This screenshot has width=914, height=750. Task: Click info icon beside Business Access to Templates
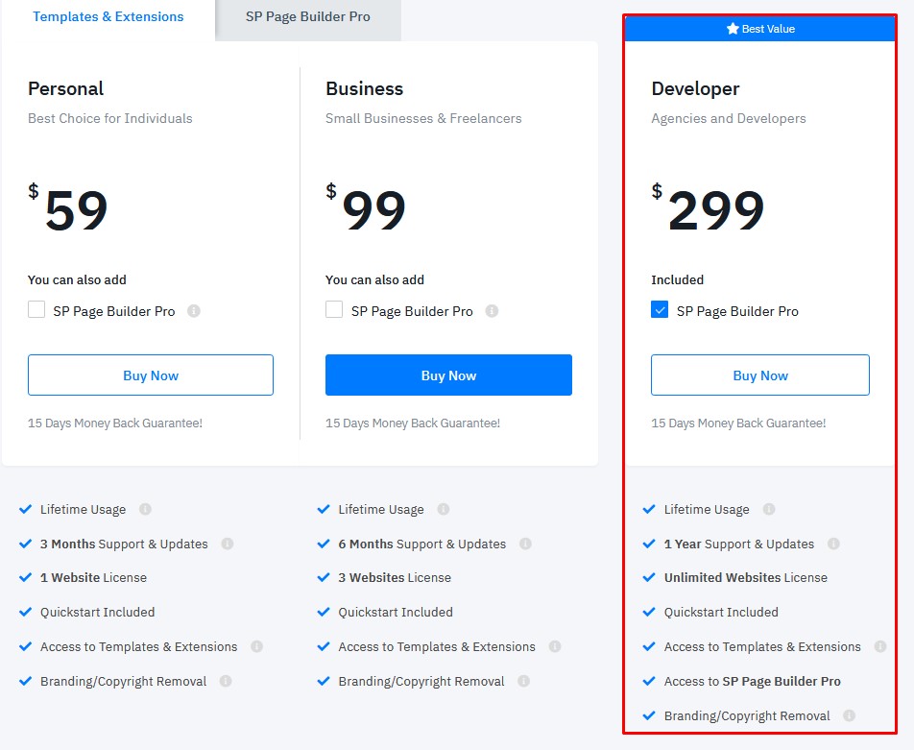point(555,646)
